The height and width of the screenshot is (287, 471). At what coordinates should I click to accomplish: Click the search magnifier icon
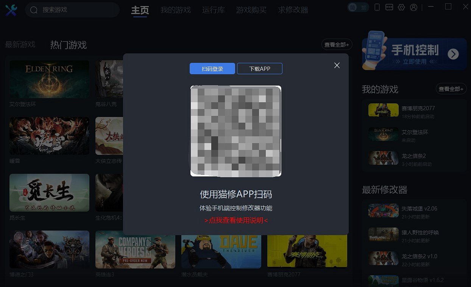pos(33,10)
